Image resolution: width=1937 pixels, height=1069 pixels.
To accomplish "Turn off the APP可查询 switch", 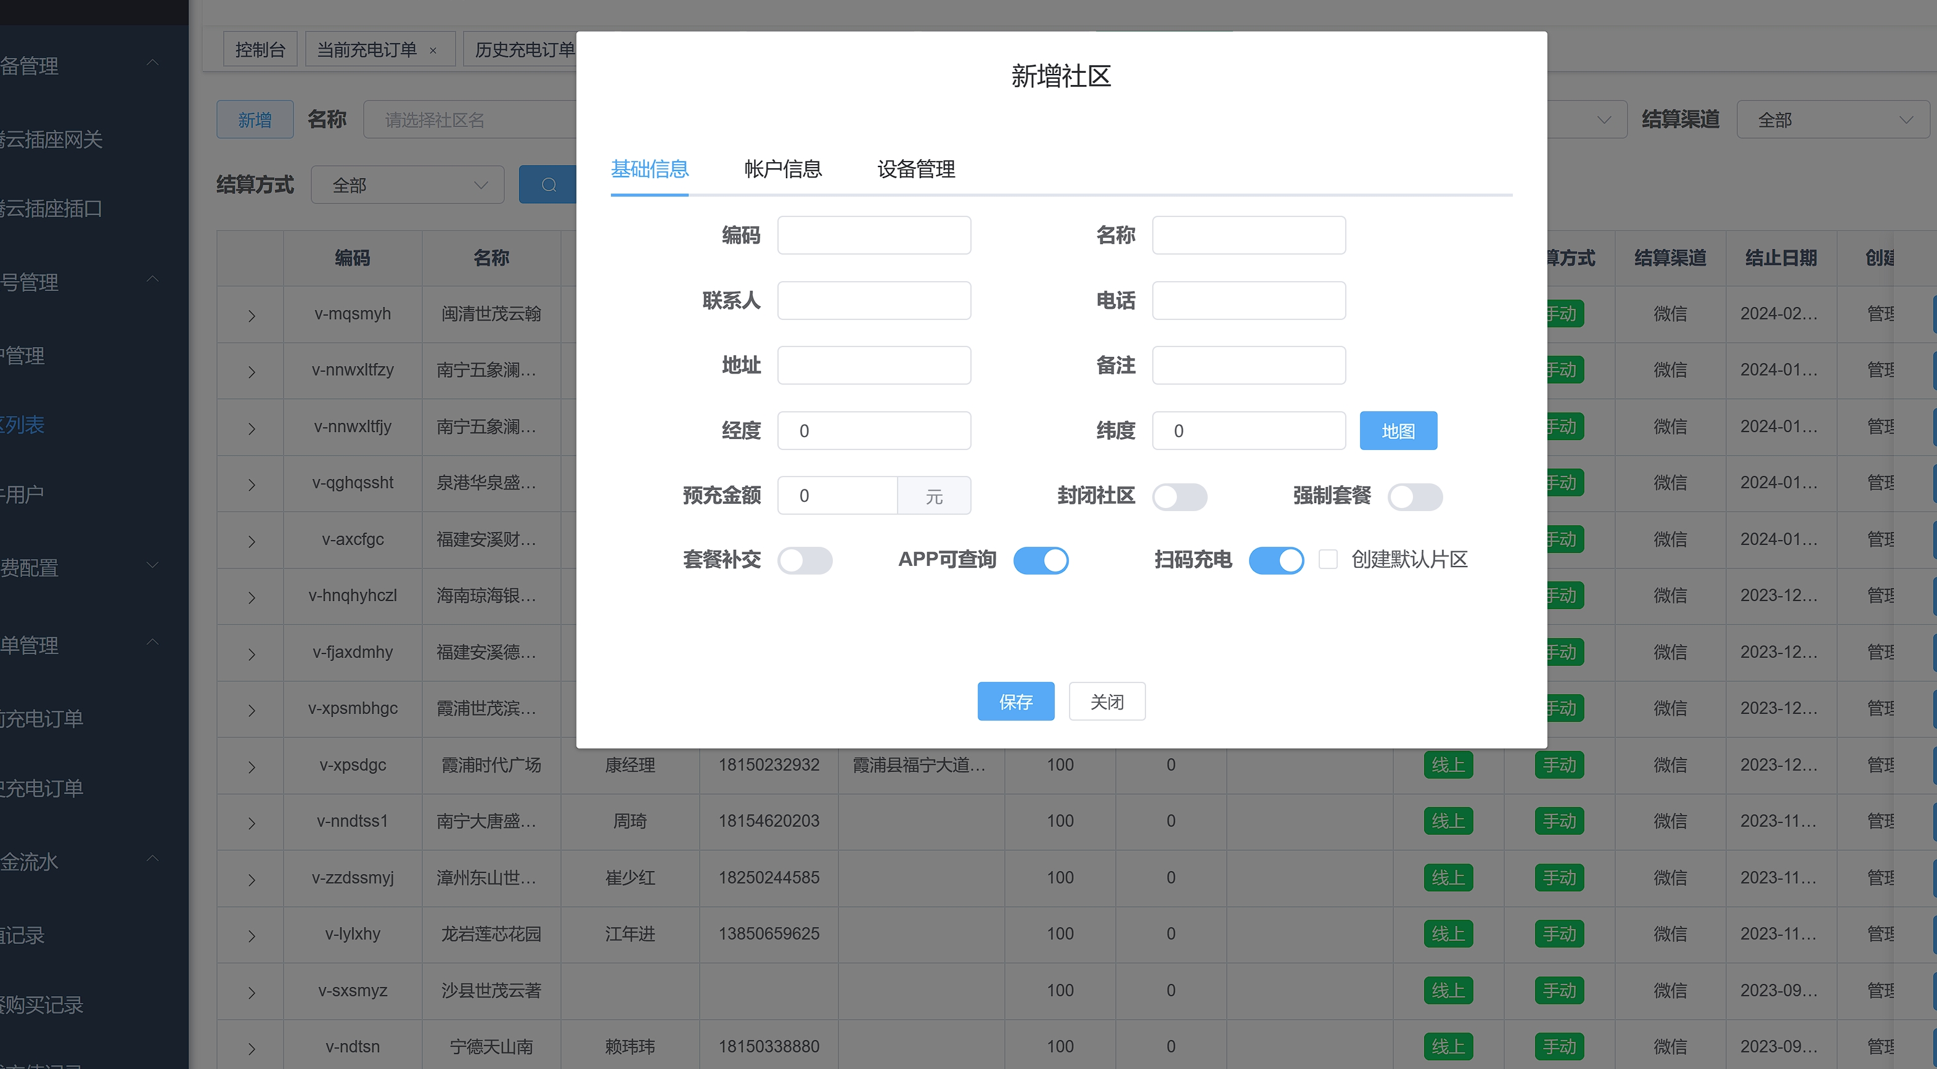I will (1041, 560).
